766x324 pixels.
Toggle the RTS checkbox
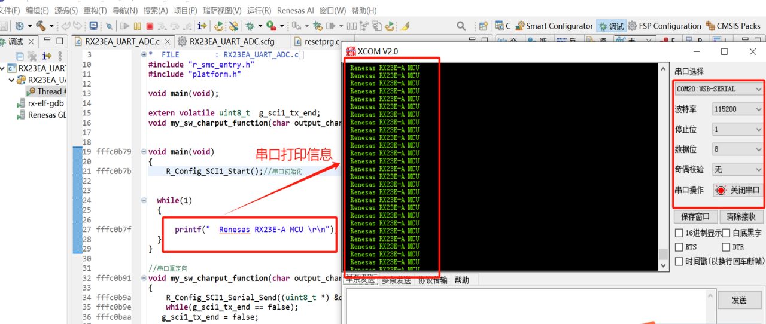pos(679,247)
